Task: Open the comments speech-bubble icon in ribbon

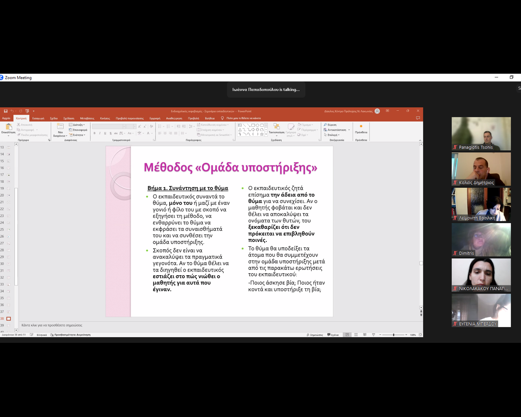Action: coord(418,118)
